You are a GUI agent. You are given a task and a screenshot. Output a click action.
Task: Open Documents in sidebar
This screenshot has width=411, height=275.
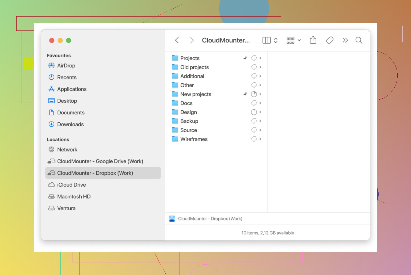point(103,113)
